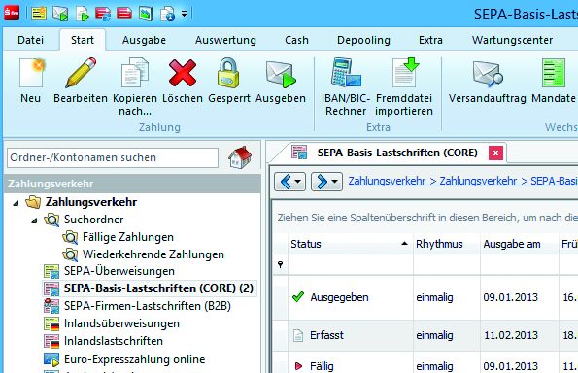The width and height of the screenshot is (578, 373).
Task: Select Inlandslastschriften in the tree
Action: (x=113, y=341)
